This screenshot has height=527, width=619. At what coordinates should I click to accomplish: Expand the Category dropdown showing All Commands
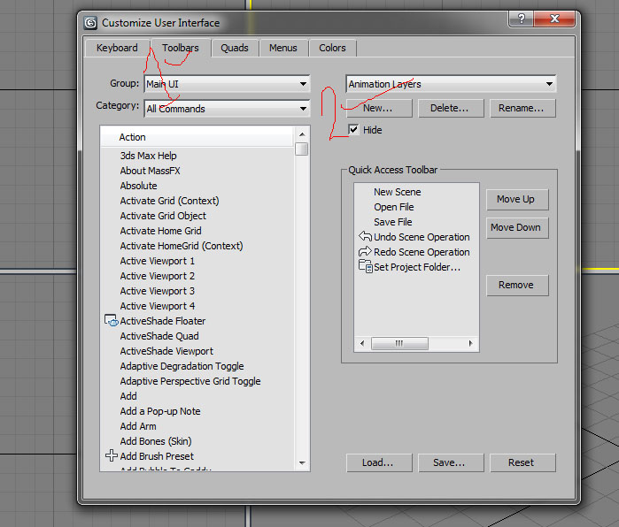coord(227,109)
